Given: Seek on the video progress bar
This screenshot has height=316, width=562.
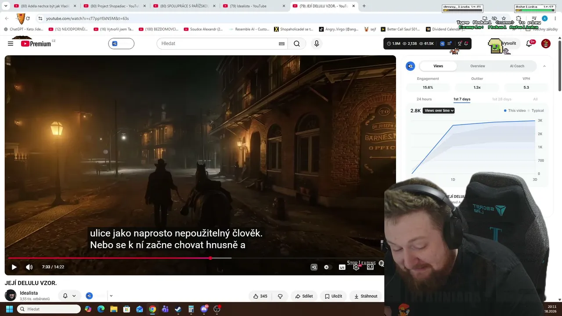Looking at the screenshot, I should tap(196, 258).
